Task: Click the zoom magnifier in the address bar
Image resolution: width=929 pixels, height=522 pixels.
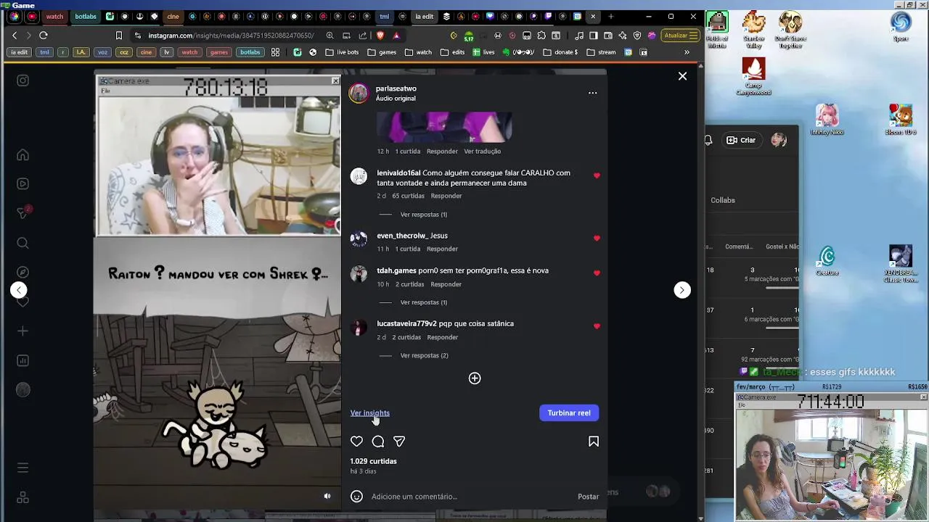Action: click(330, 35)
